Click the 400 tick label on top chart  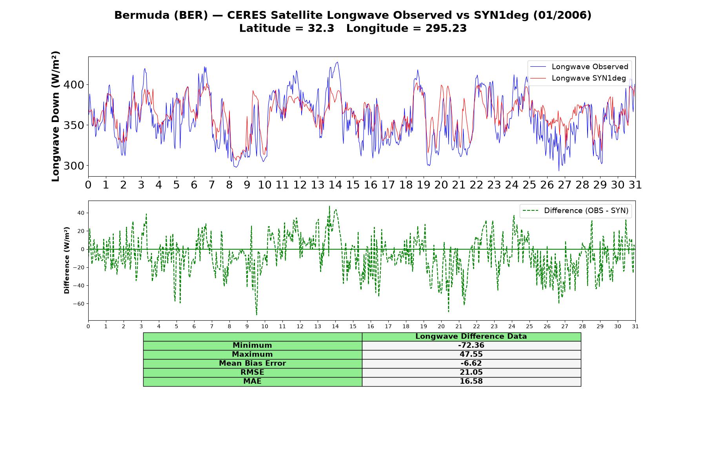tap(74, 85)
